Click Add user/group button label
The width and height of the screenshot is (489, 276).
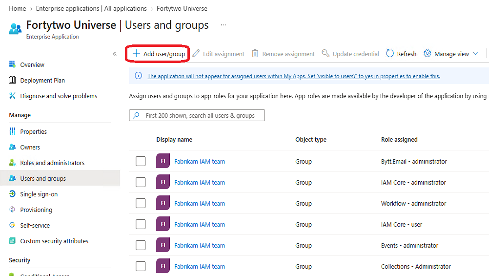[164, 54]
